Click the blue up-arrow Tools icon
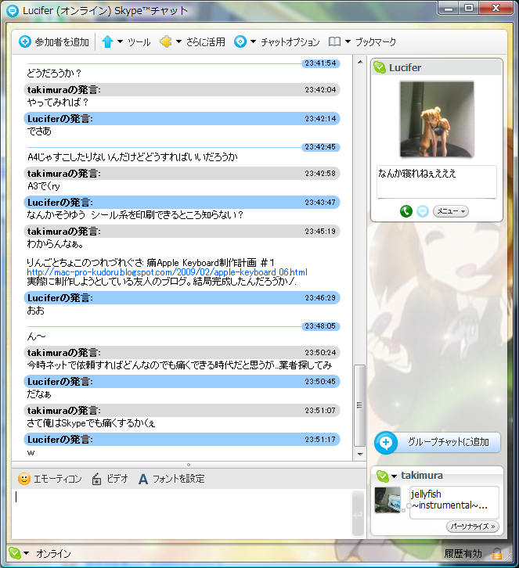The height and width of the screenshot is (568, 519). 107,41
